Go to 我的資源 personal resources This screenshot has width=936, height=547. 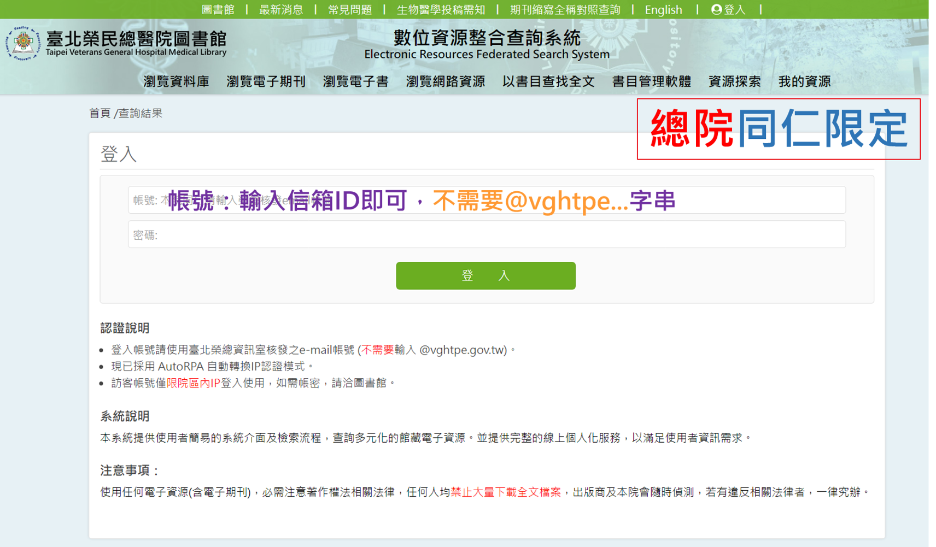coord(804,81)
